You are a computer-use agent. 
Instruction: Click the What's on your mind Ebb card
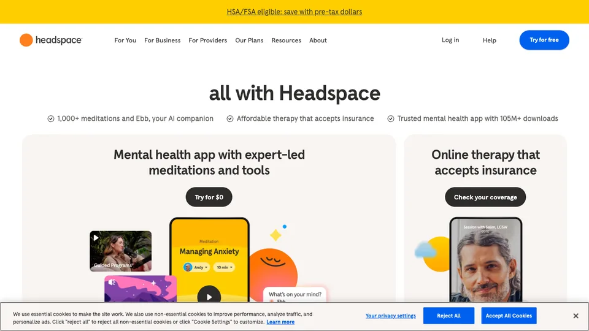click(295, 295)
